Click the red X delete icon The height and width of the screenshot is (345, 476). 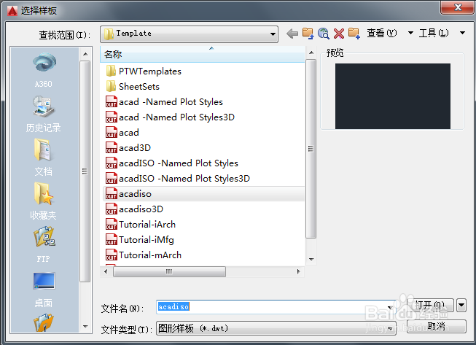click(339, 34)
